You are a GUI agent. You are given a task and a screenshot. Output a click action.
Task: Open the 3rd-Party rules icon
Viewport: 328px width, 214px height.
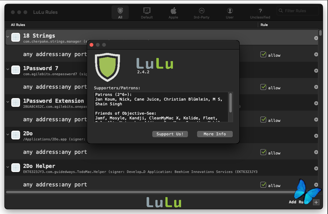pos(201,11)
